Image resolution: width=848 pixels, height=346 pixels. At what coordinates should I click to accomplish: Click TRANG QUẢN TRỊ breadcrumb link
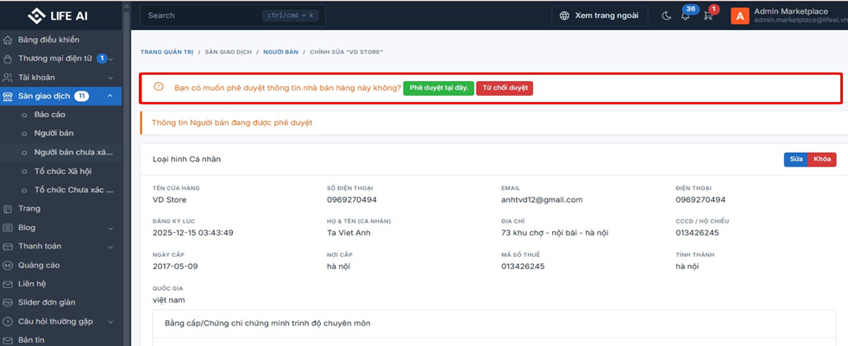[166, 52]
